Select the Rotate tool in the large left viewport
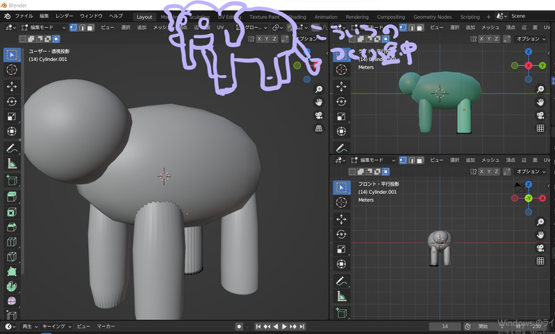Viewport: 555px width, 334px height. point(12,101)
